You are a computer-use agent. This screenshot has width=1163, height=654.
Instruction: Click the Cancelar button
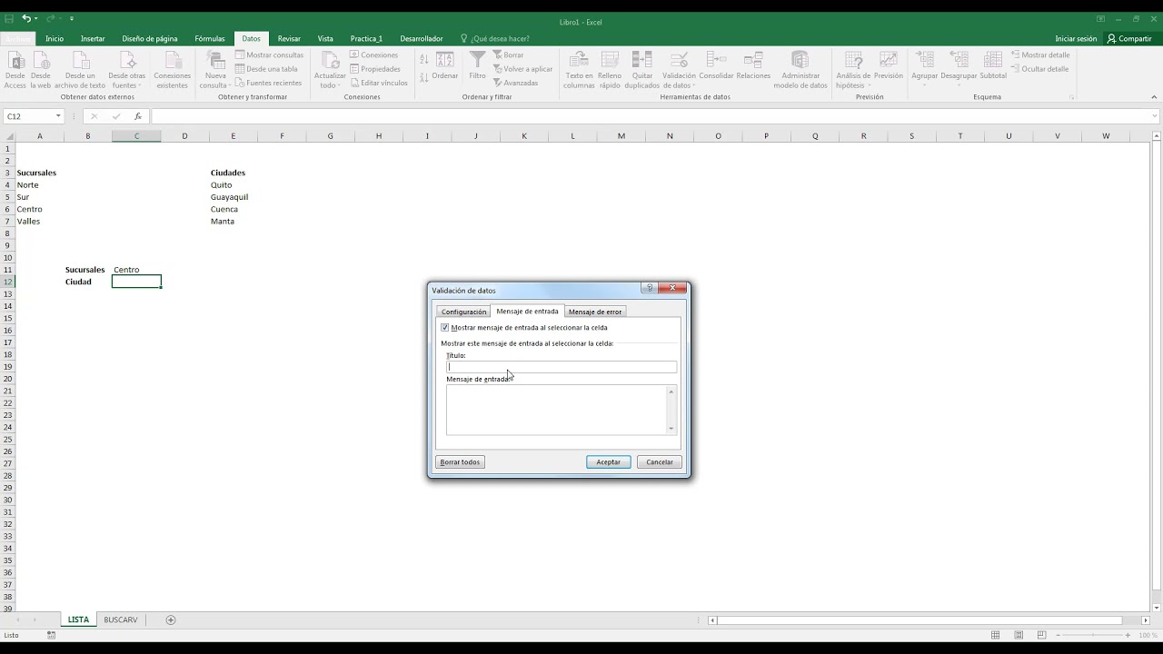(x=660, y=461)
